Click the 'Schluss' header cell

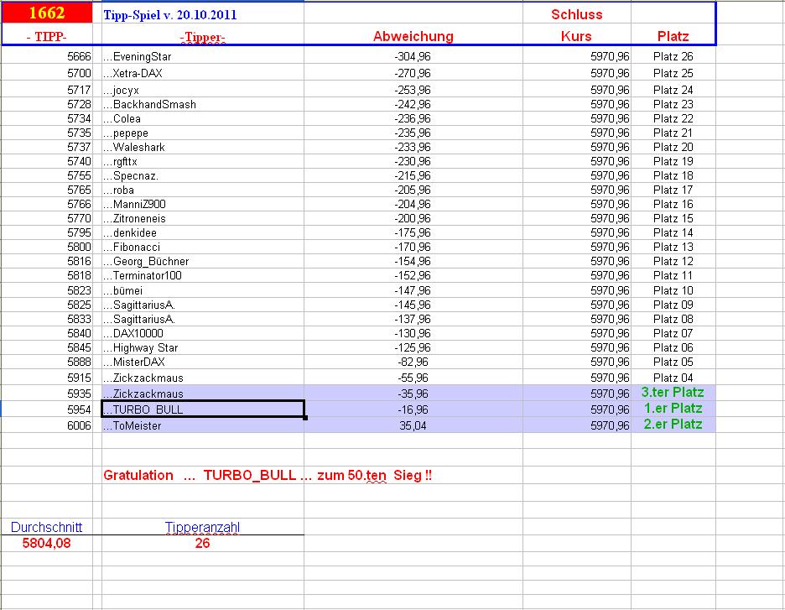click(577, 14)
